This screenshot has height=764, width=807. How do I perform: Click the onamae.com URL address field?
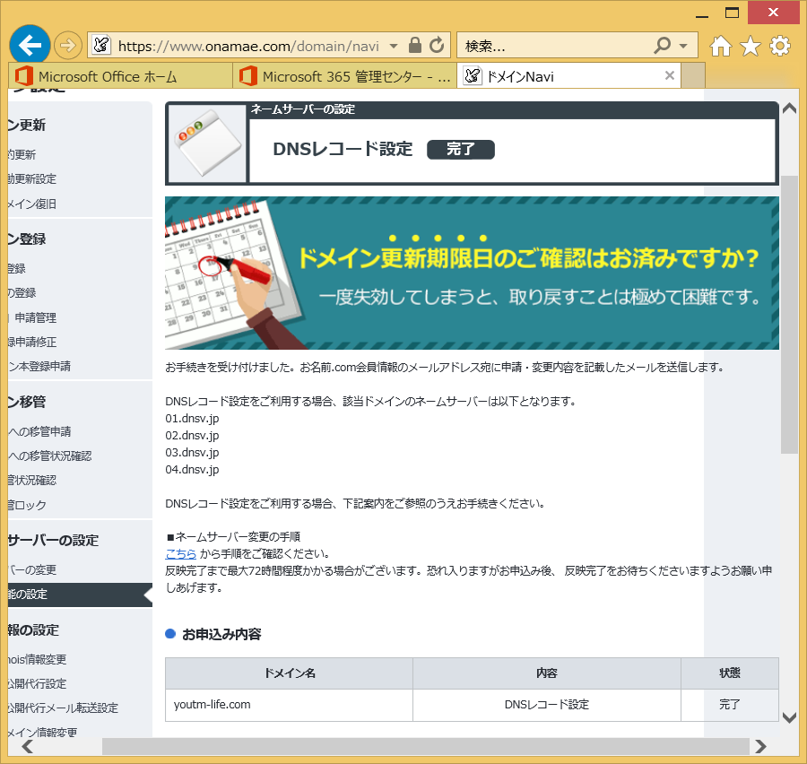(248, 46)
